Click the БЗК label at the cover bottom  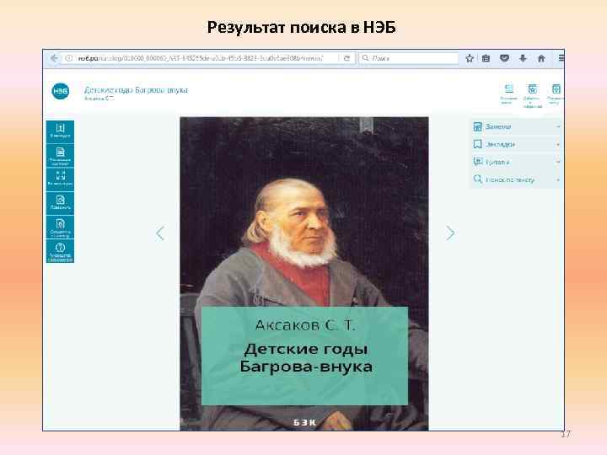point(304,422)
